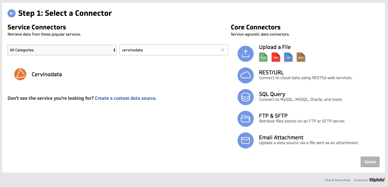Viewport: 388px width, 187px height.
Task: Select the Upload a File heading
Action: point(275,47)
